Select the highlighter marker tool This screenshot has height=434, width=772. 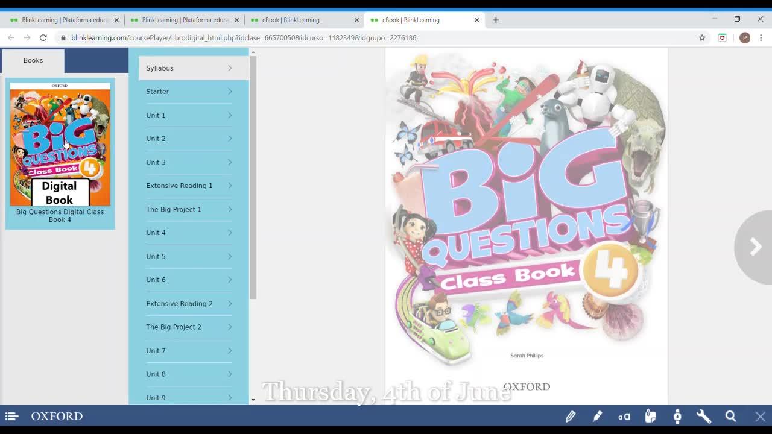click(x=597, y=416)
